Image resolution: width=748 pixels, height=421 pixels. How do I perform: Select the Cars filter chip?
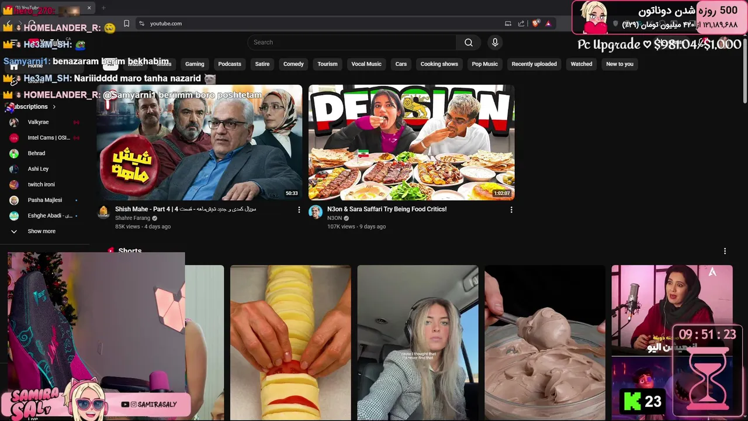pyautogui.click(x=401, y=64)
